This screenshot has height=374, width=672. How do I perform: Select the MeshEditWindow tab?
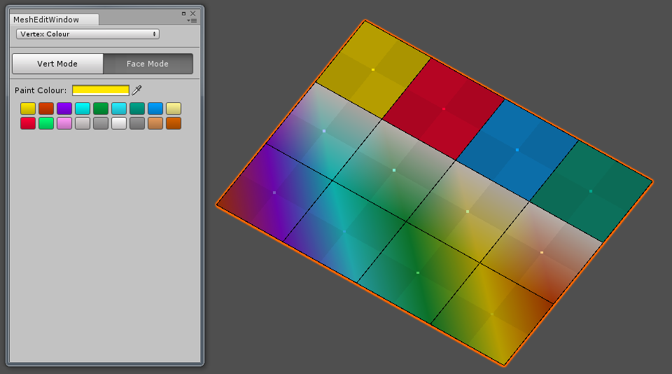(x=54, y=20)
